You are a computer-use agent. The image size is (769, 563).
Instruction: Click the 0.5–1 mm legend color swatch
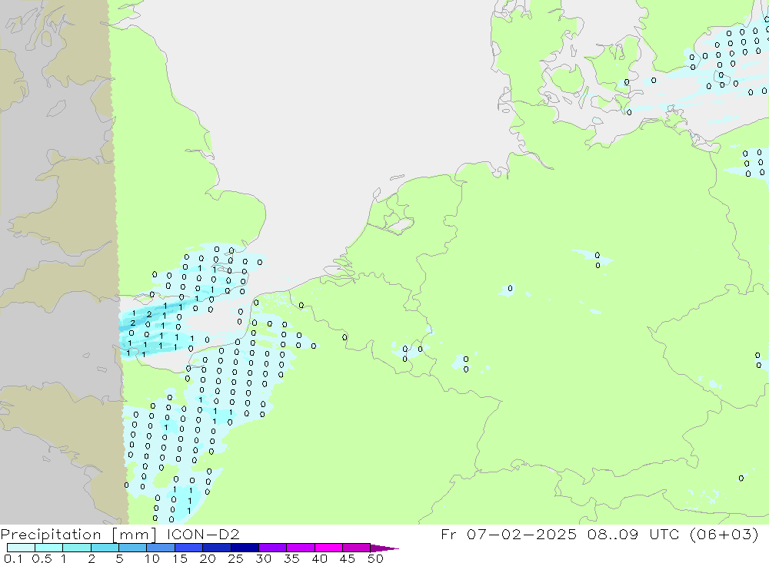pyautogui.click(x=49, y=548)
